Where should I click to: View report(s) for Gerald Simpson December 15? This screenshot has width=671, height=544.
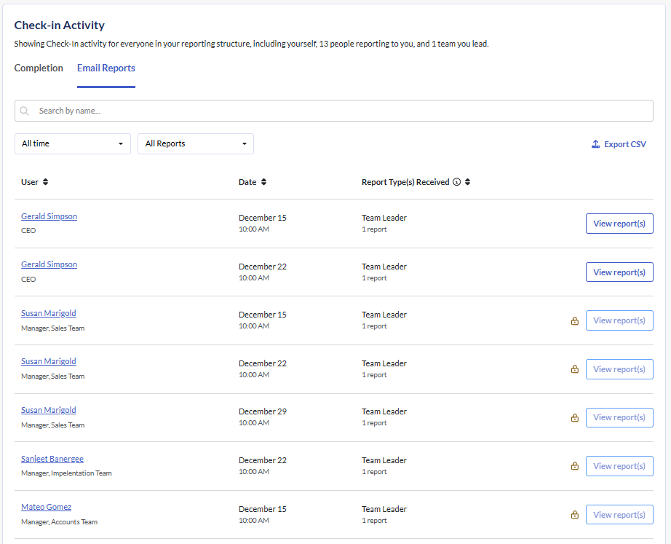(x=619, y=224)
